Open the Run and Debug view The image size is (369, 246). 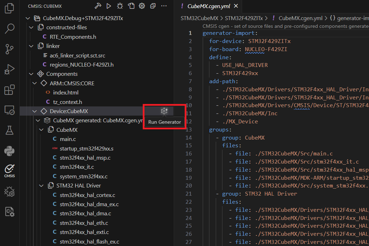pyautogui.click(x=10, y=69)
